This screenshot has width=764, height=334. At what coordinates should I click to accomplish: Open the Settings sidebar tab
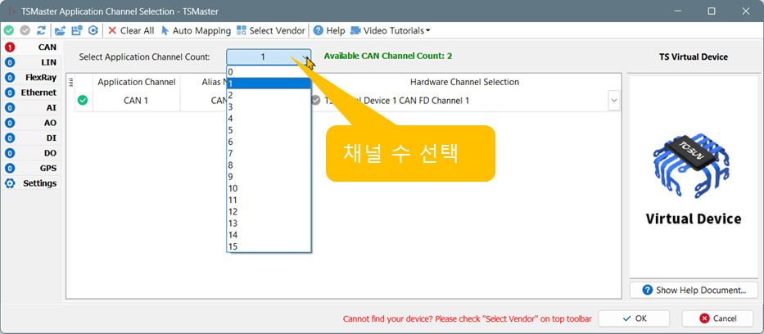pos(31,183)
